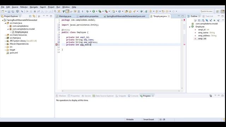Click the Save All toolbar icon
This screenshot has width=226, height=127.
point(13,11)
